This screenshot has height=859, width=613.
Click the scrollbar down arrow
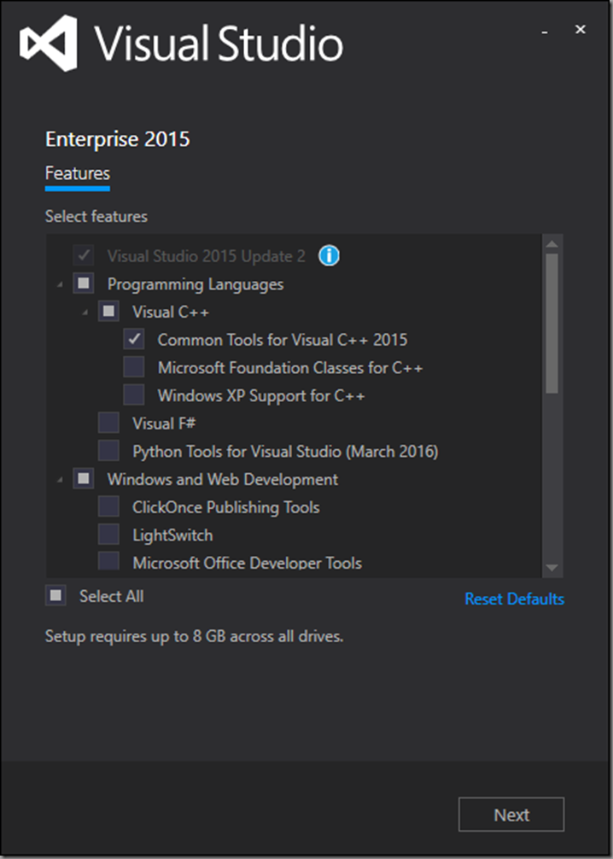click(552, 568)
